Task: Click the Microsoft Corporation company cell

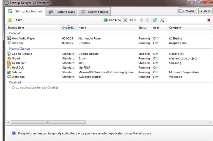Action: (184, 72)
